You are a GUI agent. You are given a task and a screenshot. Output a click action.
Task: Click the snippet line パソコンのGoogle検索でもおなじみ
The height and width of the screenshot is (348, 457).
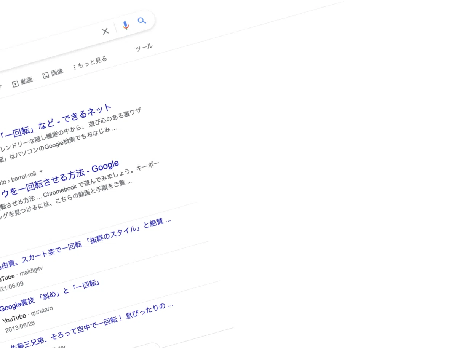tap(58, 145)
